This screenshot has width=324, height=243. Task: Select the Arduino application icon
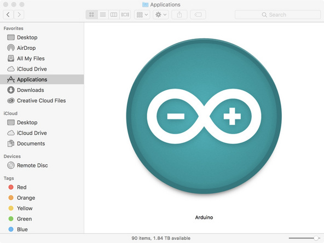coord(204,116)
